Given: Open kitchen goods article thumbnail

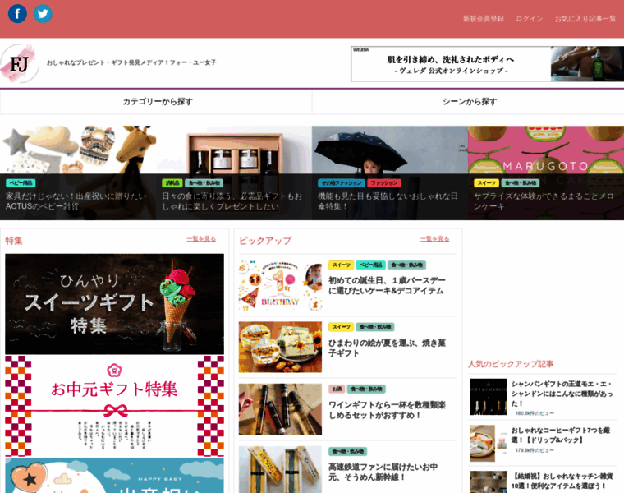Looking at the screenshot, I should (x=488, y=481).
